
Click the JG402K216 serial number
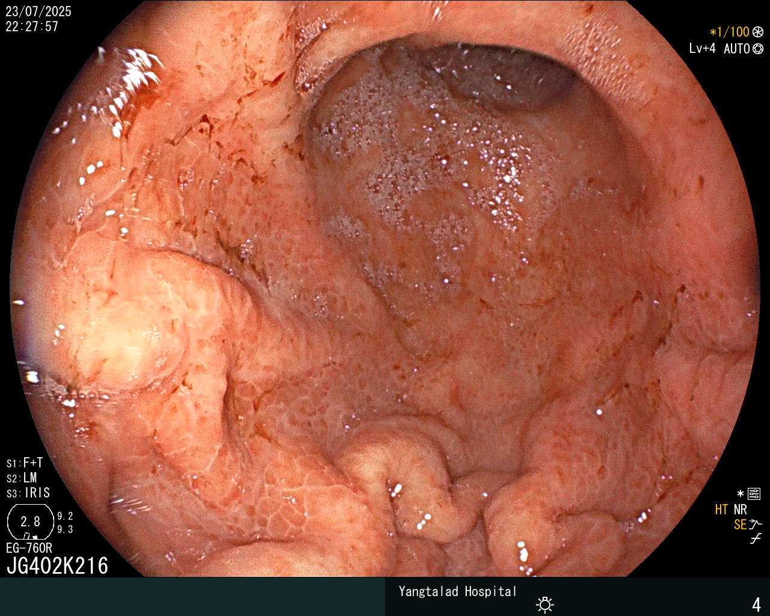57,565
